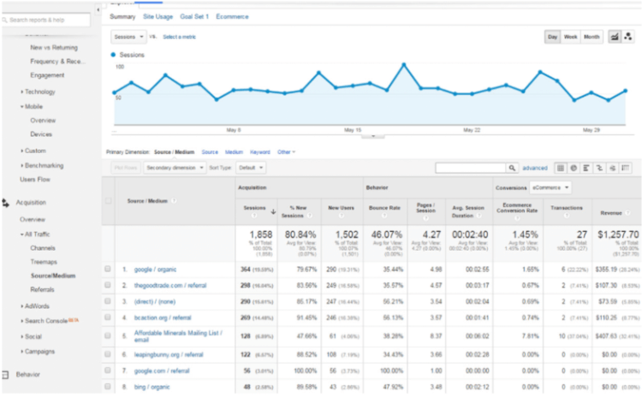The width and height of the screenshot is (642, 403).
Task: Expand the Campaigns section in sidebar
Action: point(38,352)
